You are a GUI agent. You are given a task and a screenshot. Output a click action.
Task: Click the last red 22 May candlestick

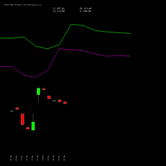point(65,103)
